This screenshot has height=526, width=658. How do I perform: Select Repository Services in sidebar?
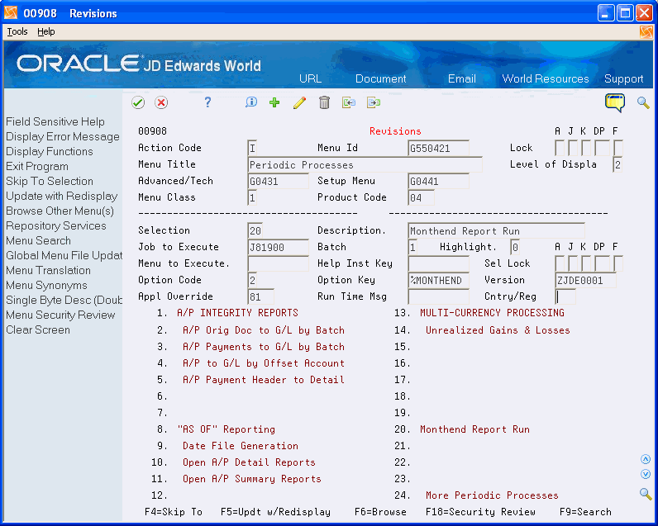point(56,226)
